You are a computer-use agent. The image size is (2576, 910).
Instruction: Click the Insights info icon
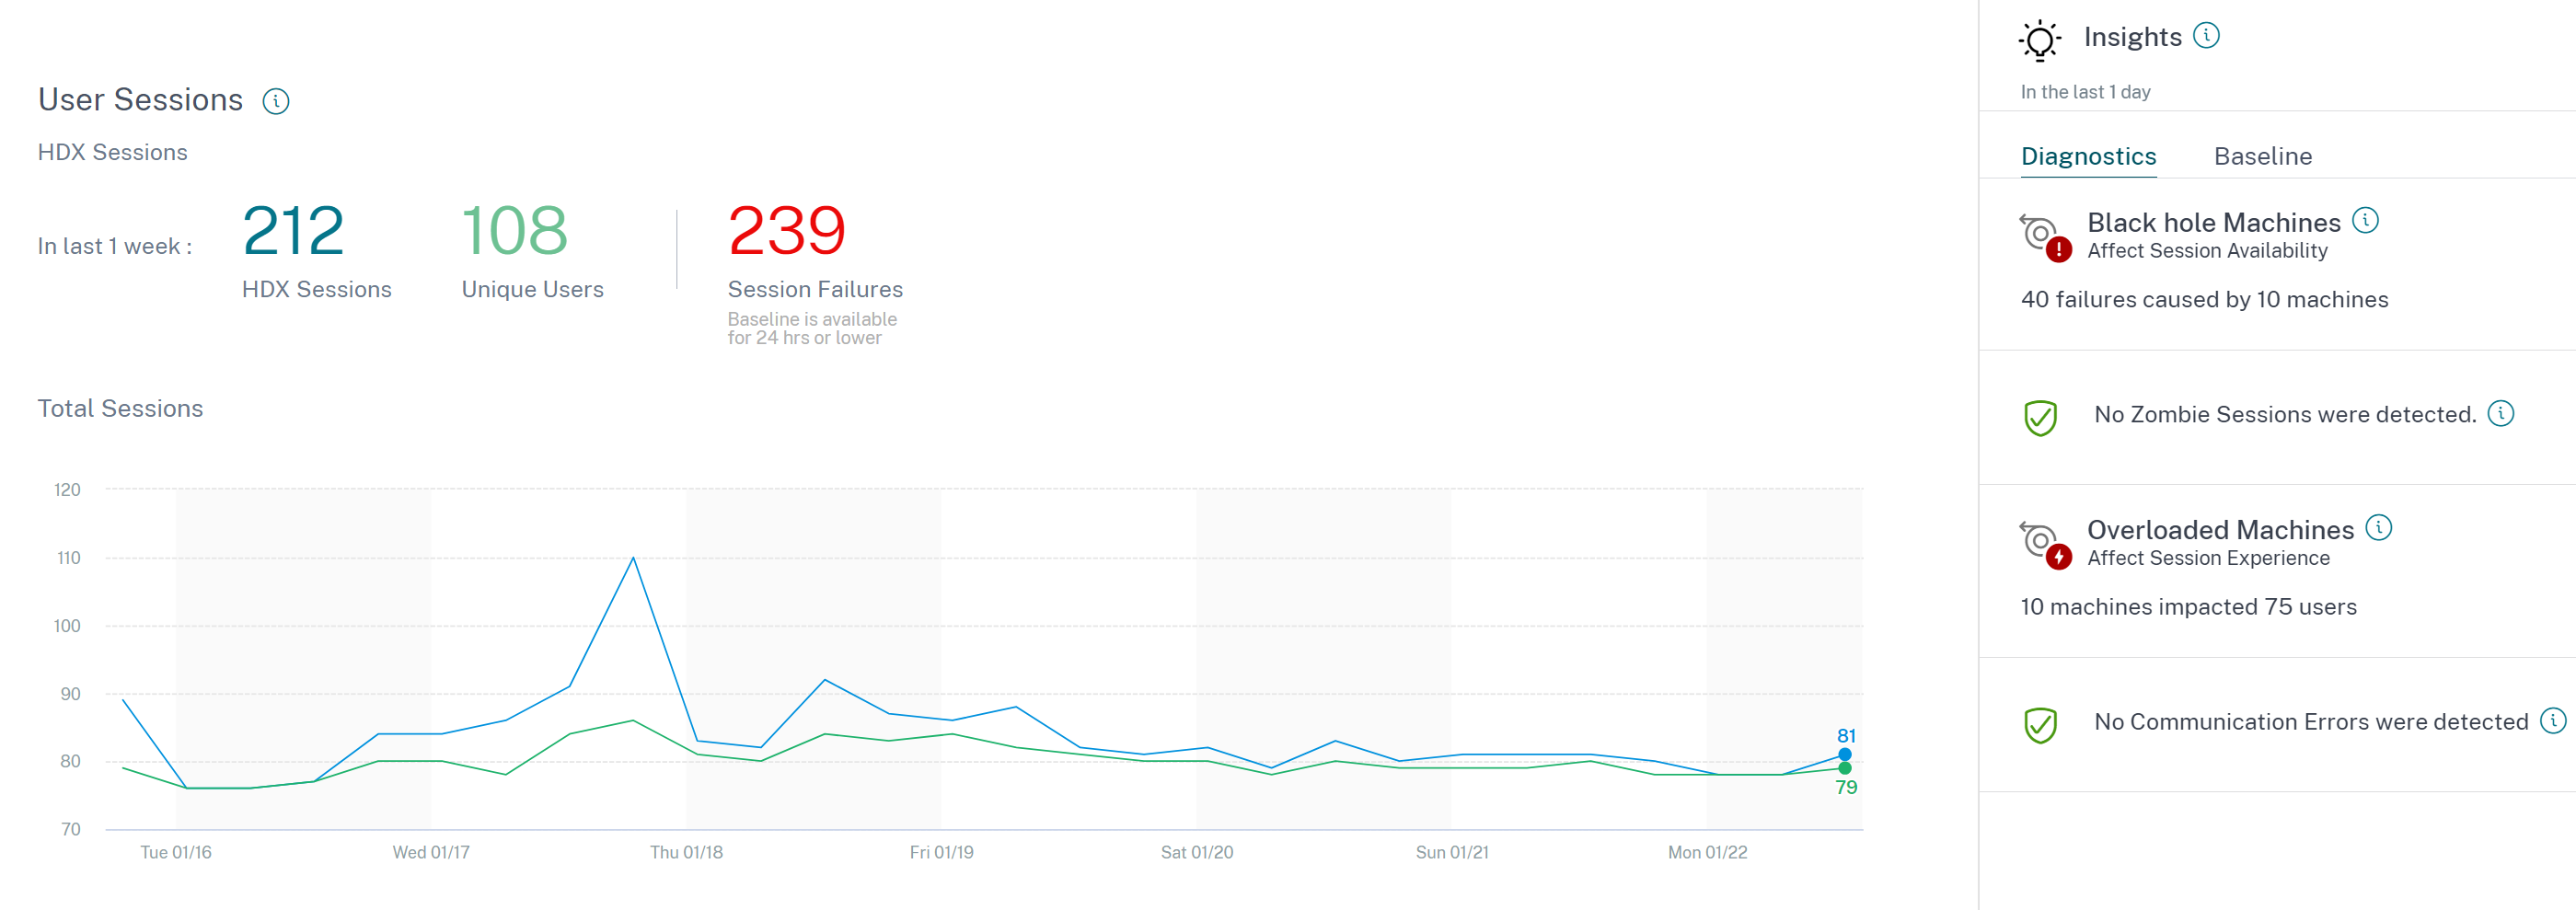[x=2206, y=36]
